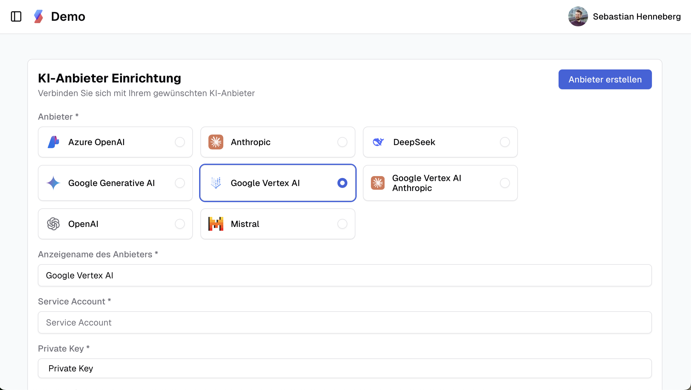The width and height of the screenshot is (691, 390).
Task: Toggle the sidebar panel icon
Action: [16, 16]
